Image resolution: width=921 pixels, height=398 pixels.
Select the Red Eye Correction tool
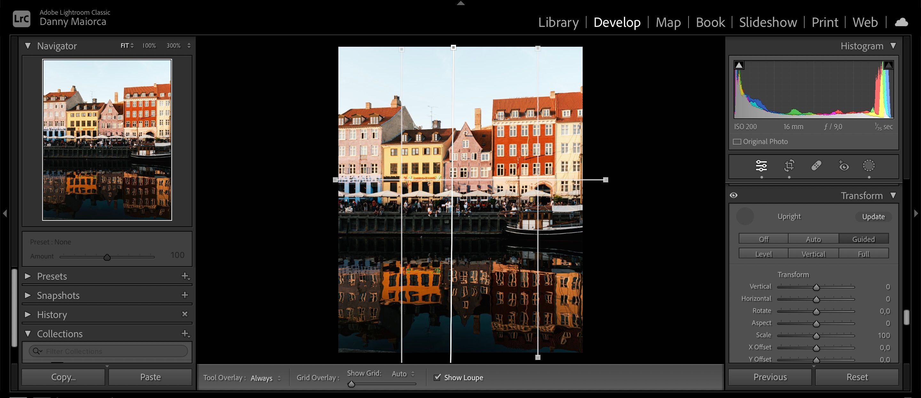[843, 166]
